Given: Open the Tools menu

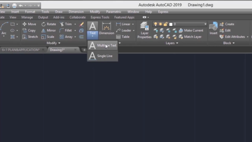Looking at the screenshot, I should coord(45,12).
